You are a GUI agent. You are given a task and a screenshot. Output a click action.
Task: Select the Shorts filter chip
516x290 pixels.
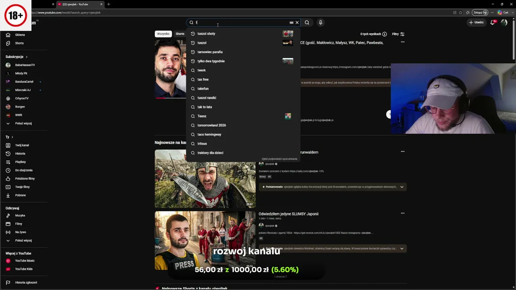click(x=180, y=34)
